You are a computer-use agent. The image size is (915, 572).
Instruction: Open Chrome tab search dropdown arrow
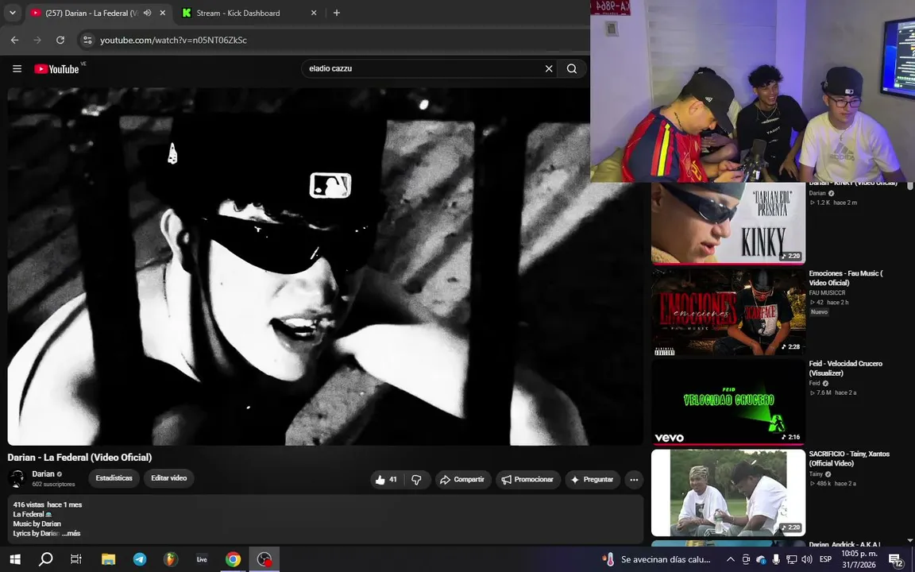coord(12,13)
